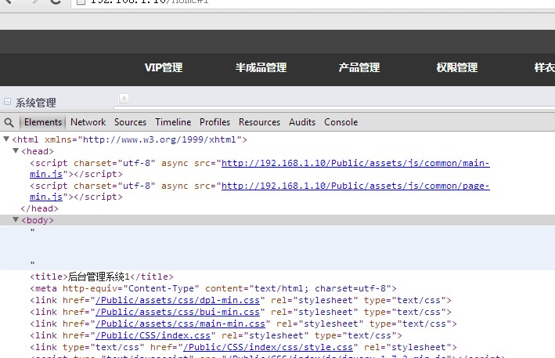Open VIP管理 in the navigation bar
The image size is (555, 358).
(164, 68)
